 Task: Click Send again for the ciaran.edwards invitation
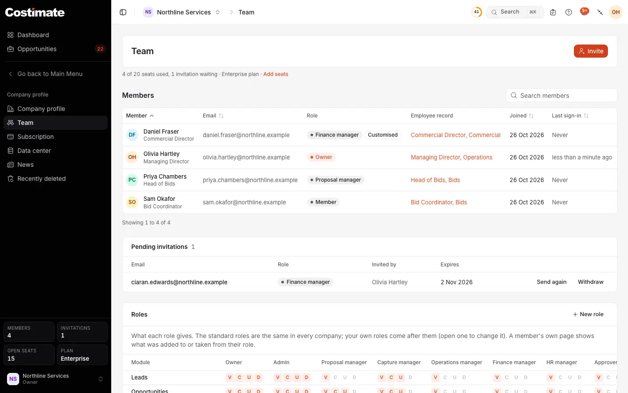point(552,282)
